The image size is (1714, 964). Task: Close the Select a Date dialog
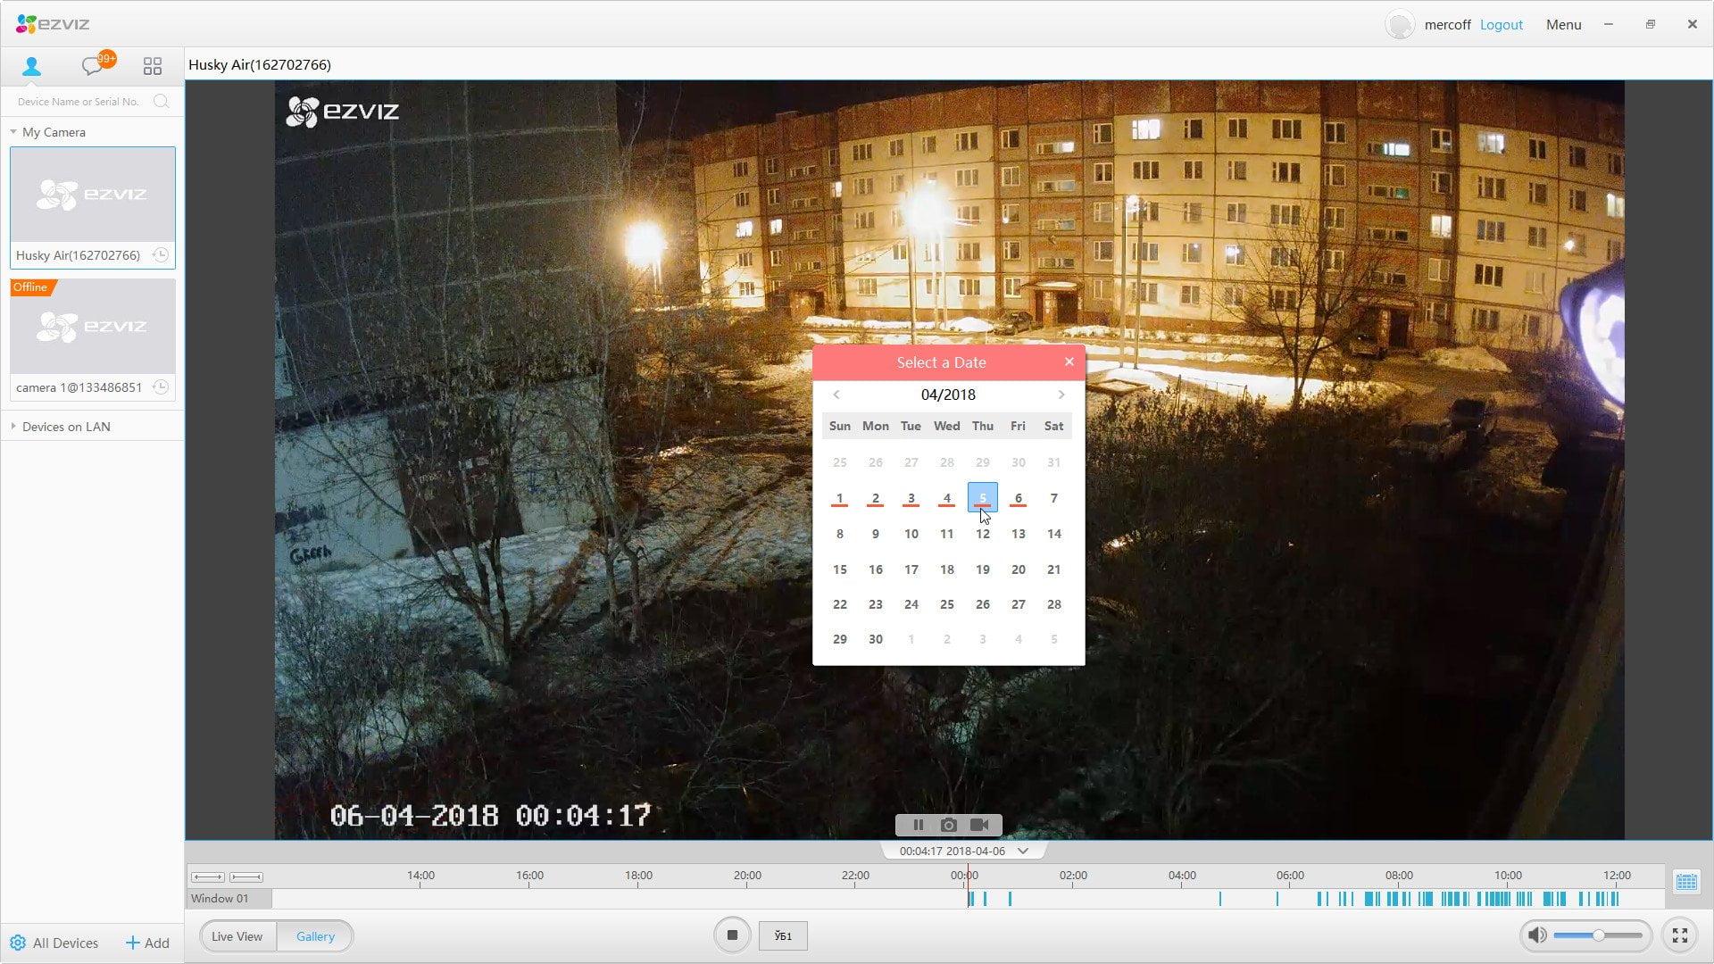(1069, 361)
